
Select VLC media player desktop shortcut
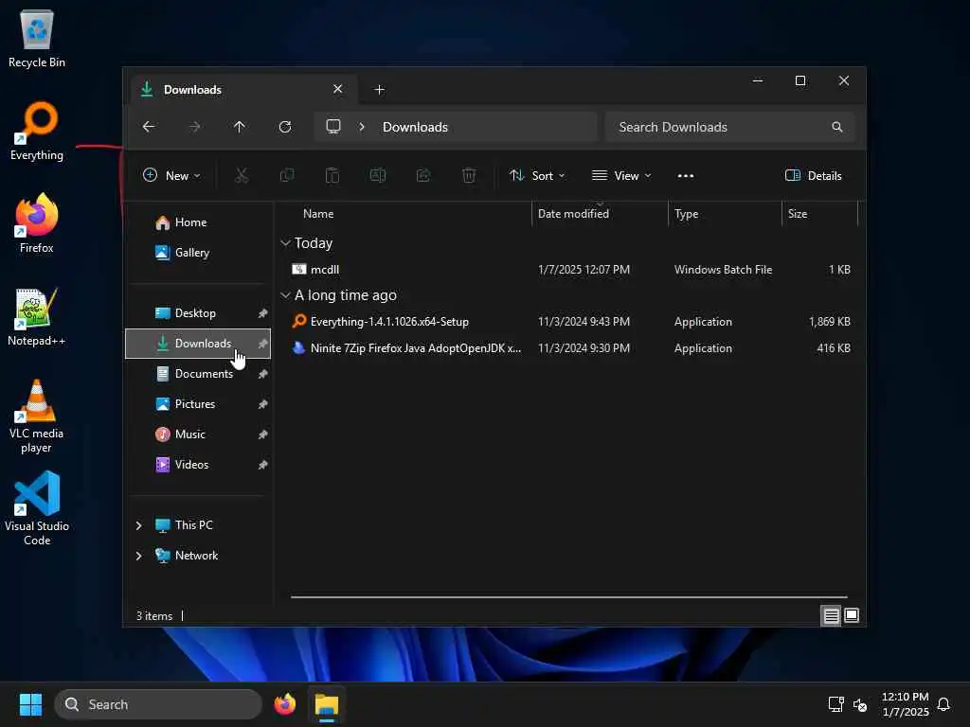(x=37, y=417)
